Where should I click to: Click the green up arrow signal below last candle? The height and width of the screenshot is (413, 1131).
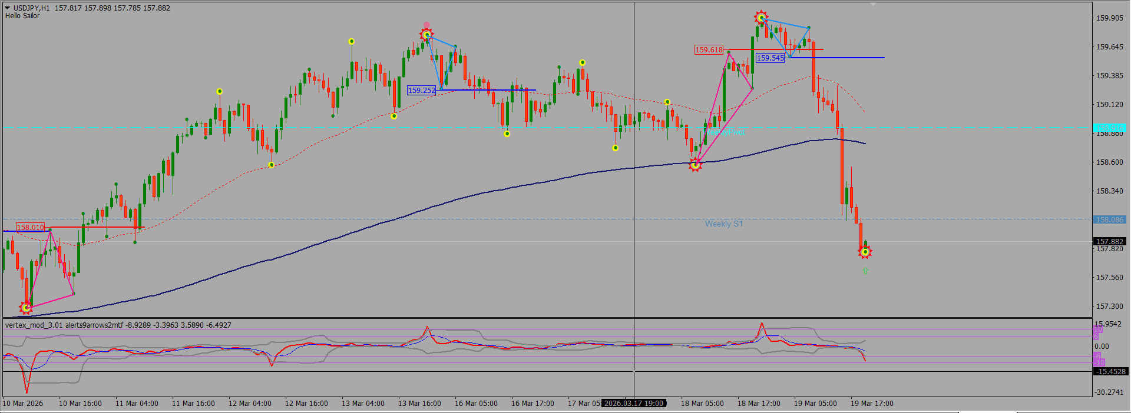click(x=865, y=271)
